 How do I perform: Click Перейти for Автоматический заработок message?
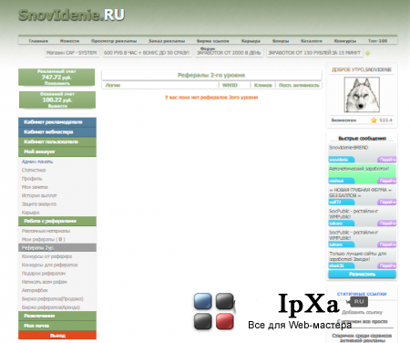click(x=387, y=181)
